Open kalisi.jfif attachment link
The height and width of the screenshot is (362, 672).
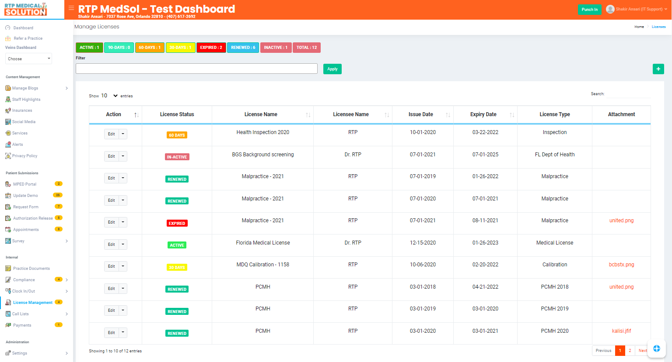[621, 331]
